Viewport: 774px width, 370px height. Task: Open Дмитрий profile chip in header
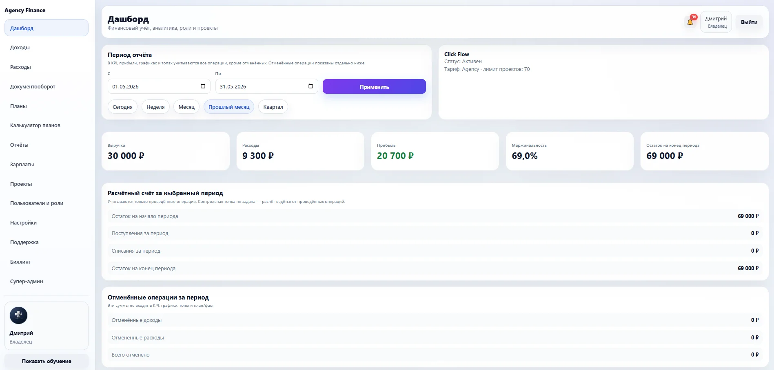coord(716,22)
